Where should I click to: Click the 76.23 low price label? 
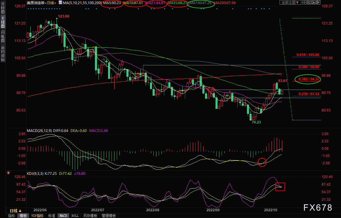(x=256, y=122)
